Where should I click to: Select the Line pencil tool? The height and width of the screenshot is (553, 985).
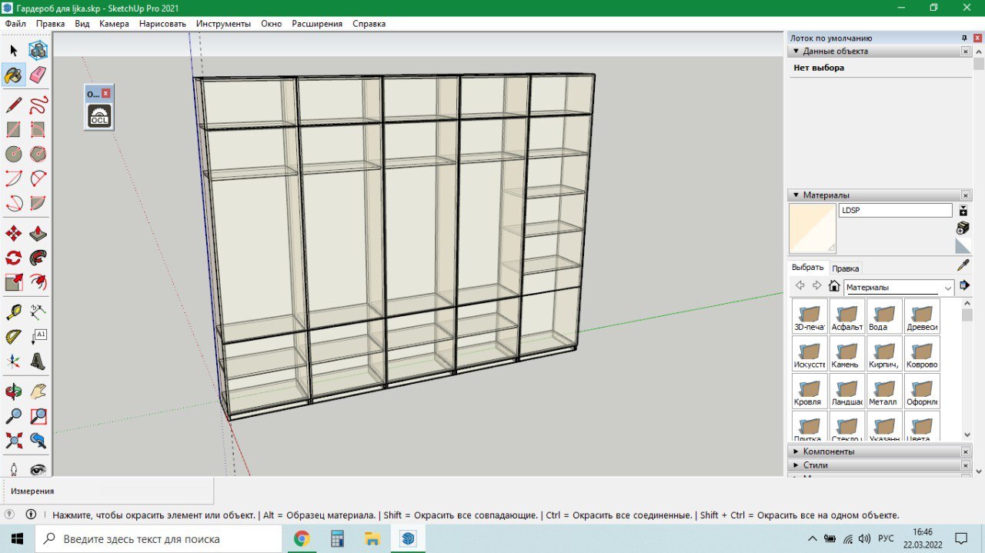pos(13,105)
